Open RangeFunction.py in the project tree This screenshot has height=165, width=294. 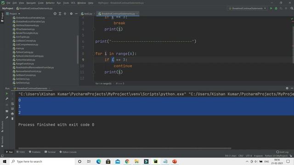23,64
